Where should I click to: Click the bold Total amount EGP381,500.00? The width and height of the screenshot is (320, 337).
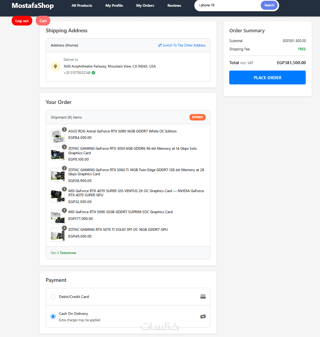click(x=291, y=63)
